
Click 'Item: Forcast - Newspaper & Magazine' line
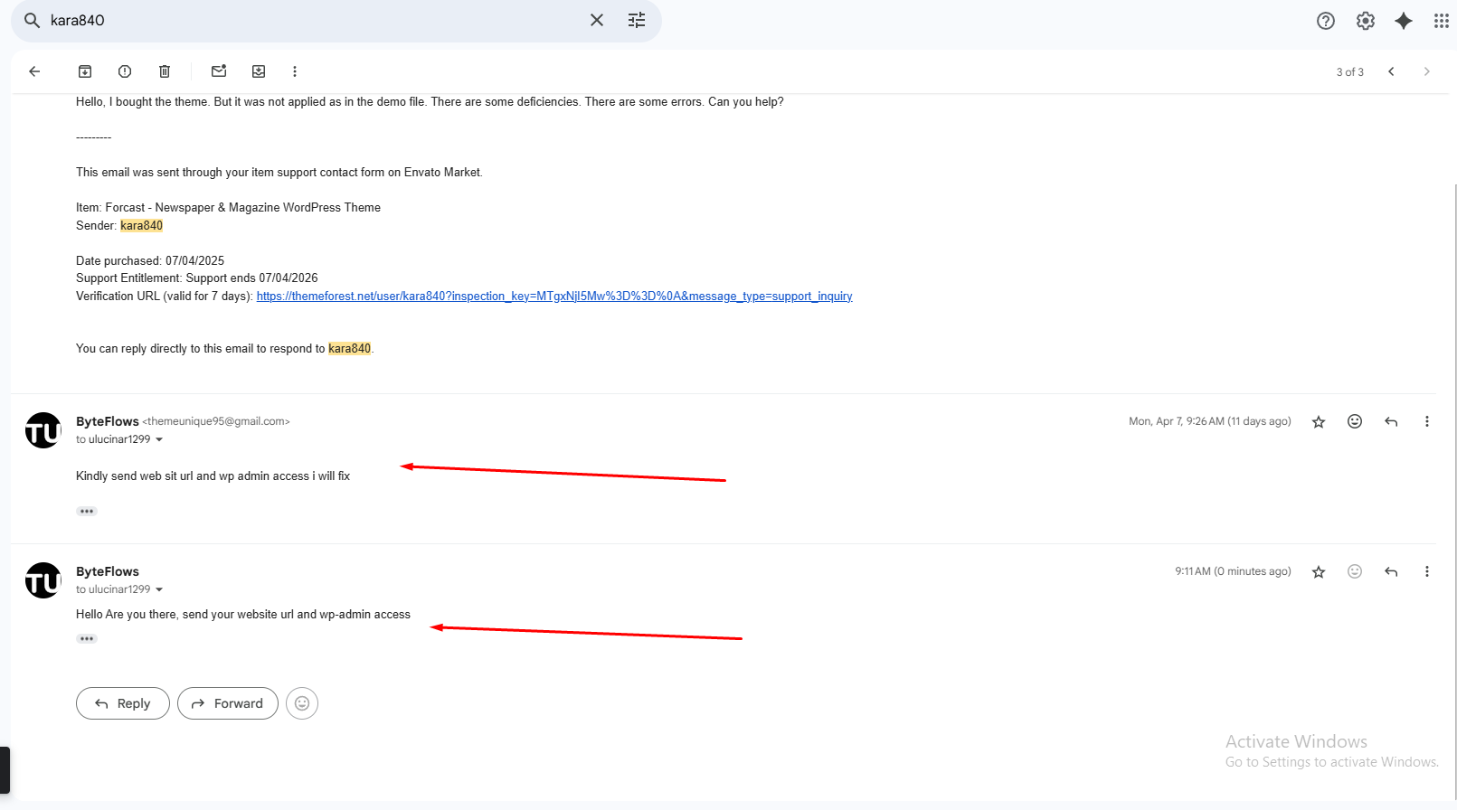tap(228, 207)
